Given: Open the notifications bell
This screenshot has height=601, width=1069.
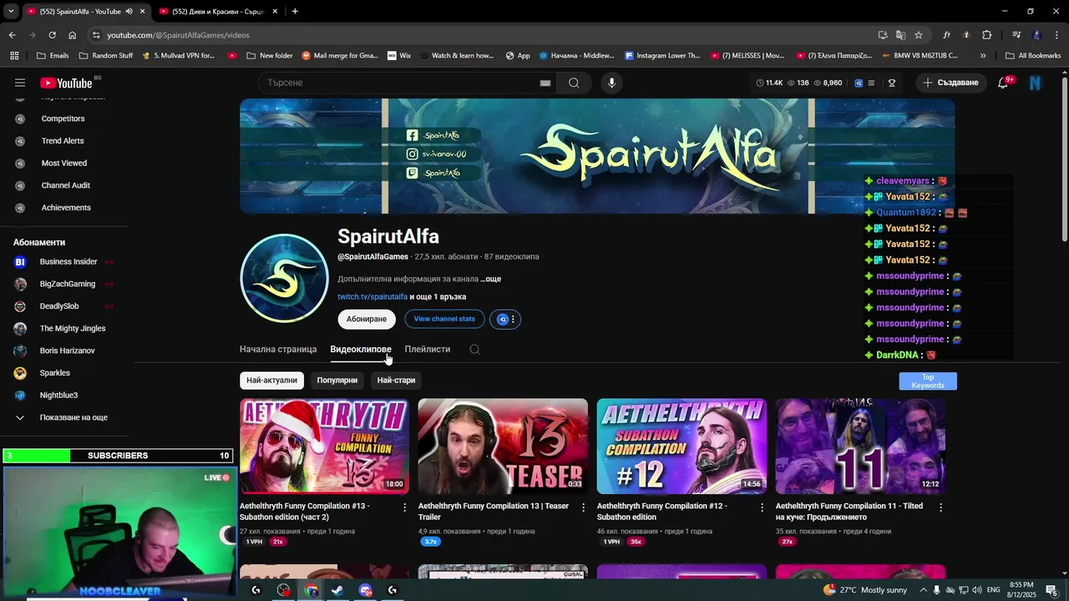Looking at the screenshot, I should [1003, 83].
